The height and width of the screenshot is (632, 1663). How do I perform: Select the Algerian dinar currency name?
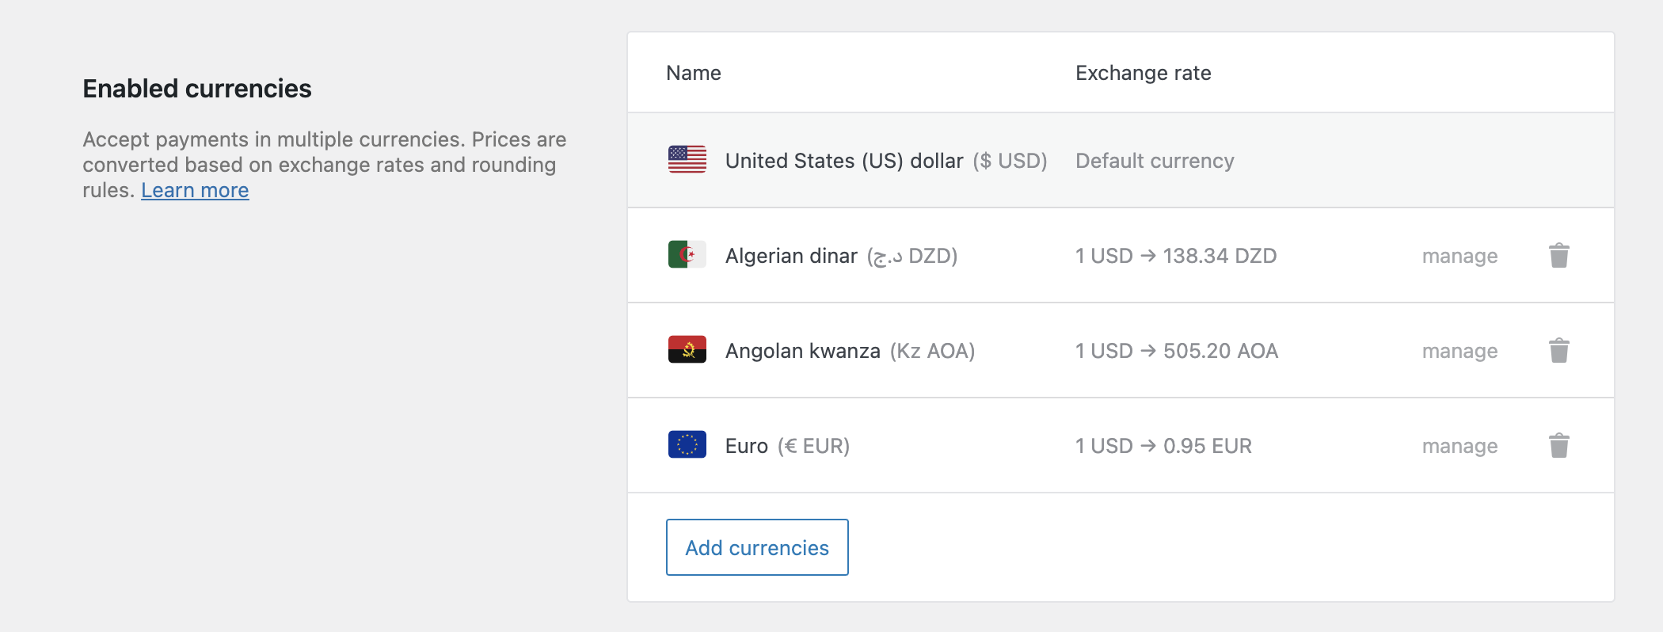click(x=791, y=256)
